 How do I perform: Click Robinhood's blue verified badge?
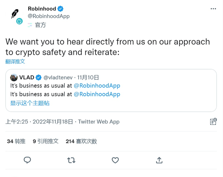[60, 8]
